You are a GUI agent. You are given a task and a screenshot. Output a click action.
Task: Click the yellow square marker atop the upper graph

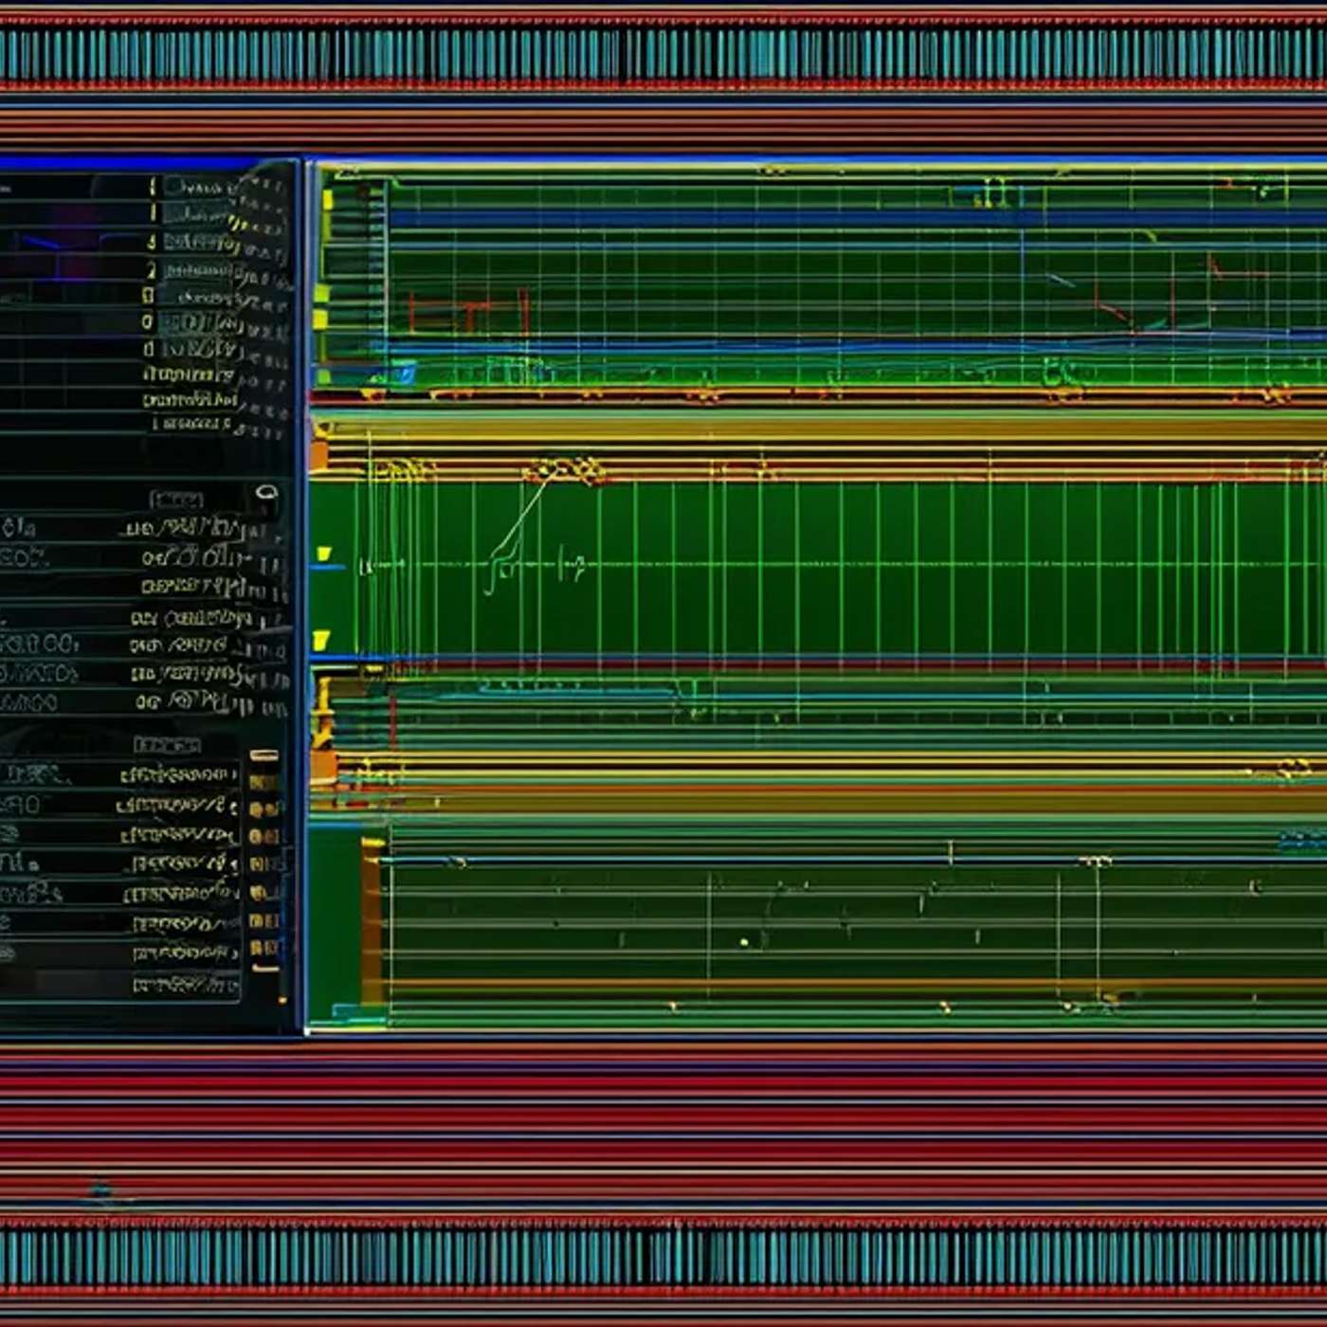(328, 200)
